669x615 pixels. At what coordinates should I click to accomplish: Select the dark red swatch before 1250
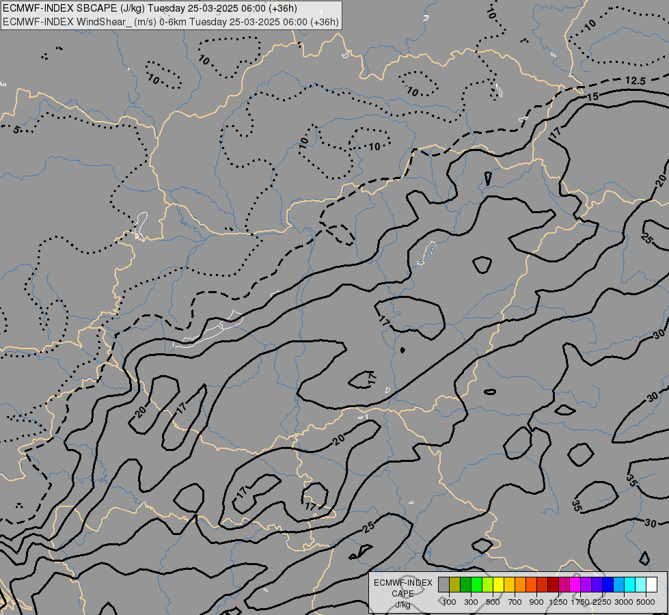(553, 585)
